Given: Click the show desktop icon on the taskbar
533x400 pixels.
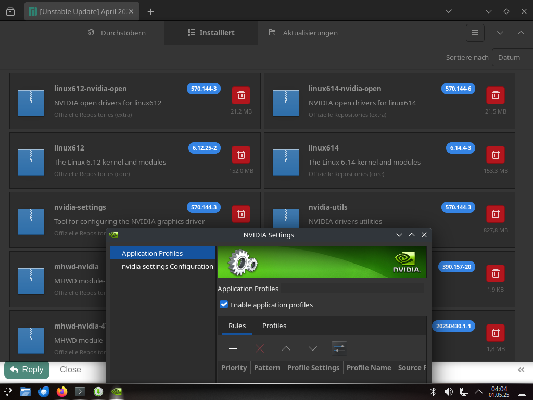Looking at the screenshot, I should [522, 392].
